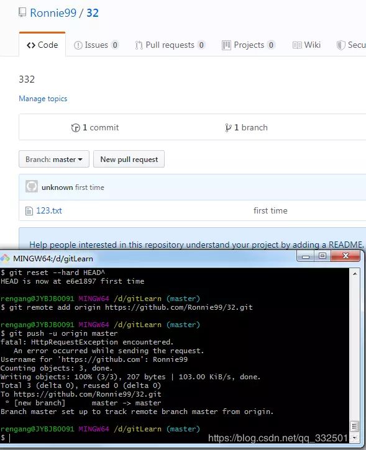Click the MINGW64:/d/gitLearn window title
Image resolution: width=366 pixels, height=450 pixels.
click(x=53, y=259)
